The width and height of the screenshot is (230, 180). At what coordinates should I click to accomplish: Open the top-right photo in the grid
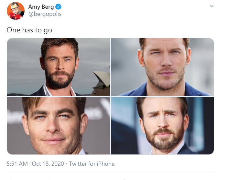[x=162, y=67]
